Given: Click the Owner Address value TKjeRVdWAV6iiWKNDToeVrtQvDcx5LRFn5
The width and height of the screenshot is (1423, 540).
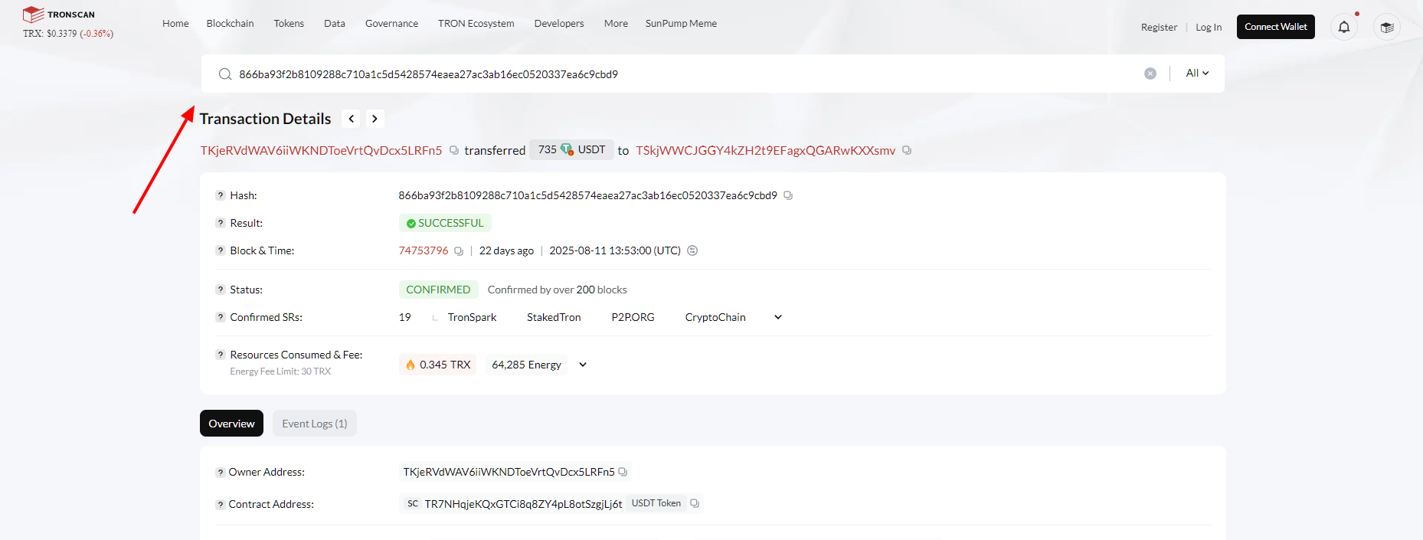Looking at the screenshot, I should [509, 472].
